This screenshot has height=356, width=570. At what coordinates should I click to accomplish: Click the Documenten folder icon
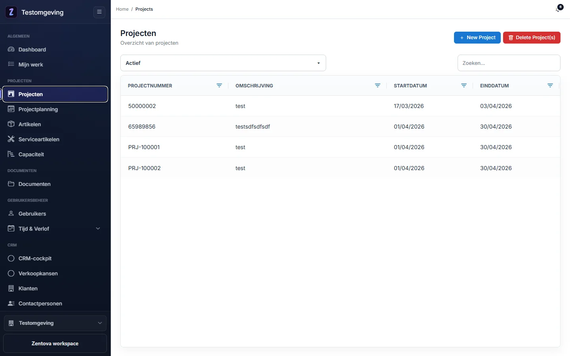11,184
